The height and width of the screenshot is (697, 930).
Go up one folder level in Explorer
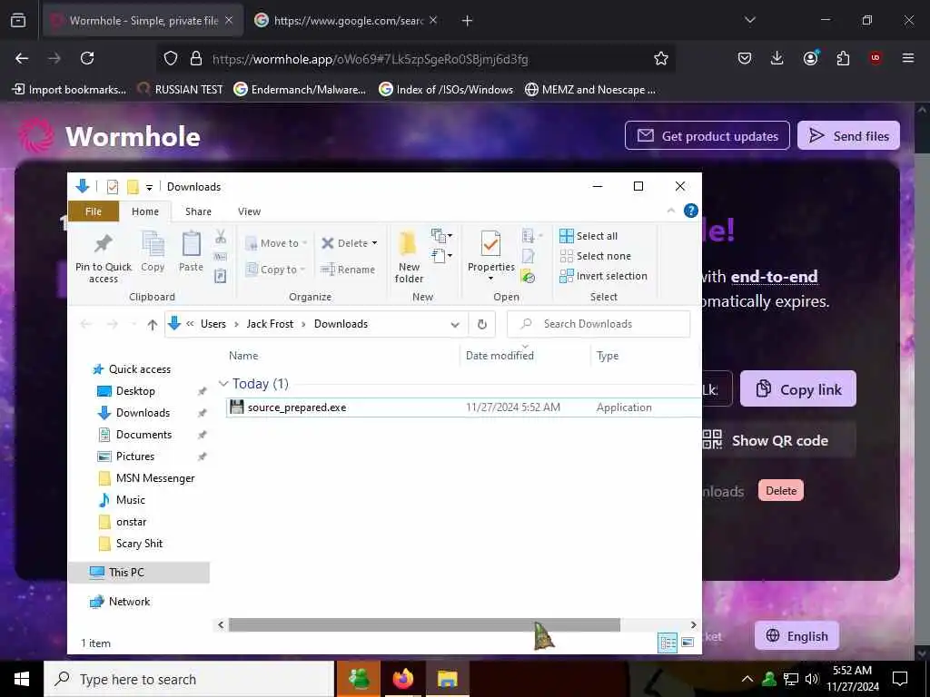pyautogui.click(x=153, y=324)
